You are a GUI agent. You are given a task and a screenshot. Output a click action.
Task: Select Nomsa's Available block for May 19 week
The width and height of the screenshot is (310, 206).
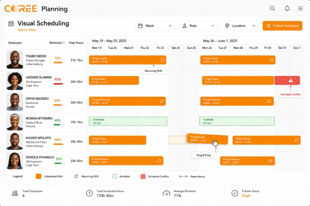[x=128, y=121]
